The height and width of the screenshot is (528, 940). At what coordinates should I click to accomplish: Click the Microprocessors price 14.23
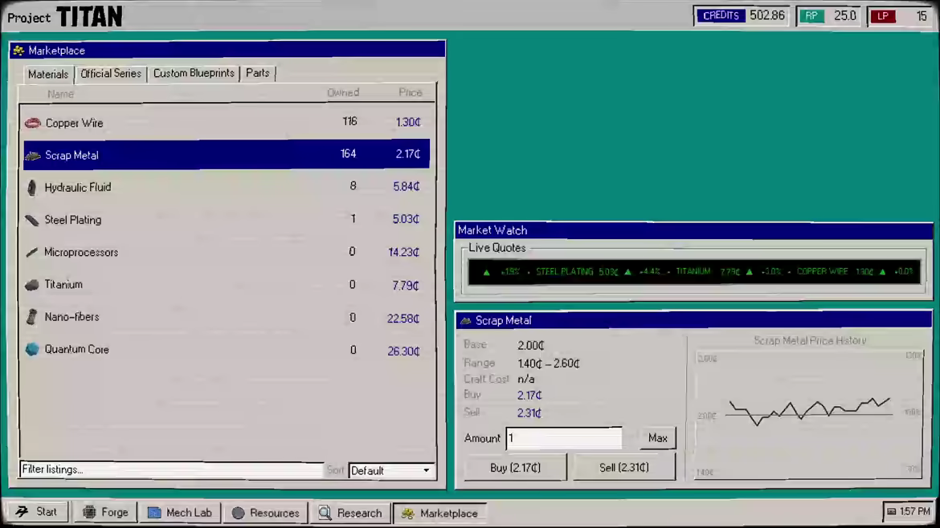coord(404,253)
